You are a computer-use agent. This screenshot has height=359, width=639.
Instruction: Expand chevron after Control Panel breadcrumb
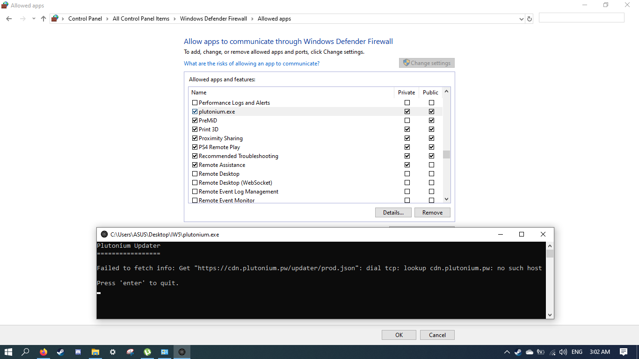107,19
